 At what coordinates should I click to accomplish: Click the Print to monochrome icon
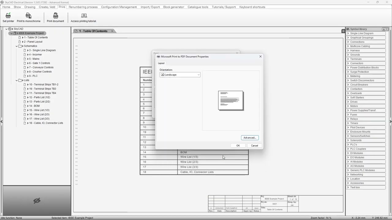coord(28,16)
